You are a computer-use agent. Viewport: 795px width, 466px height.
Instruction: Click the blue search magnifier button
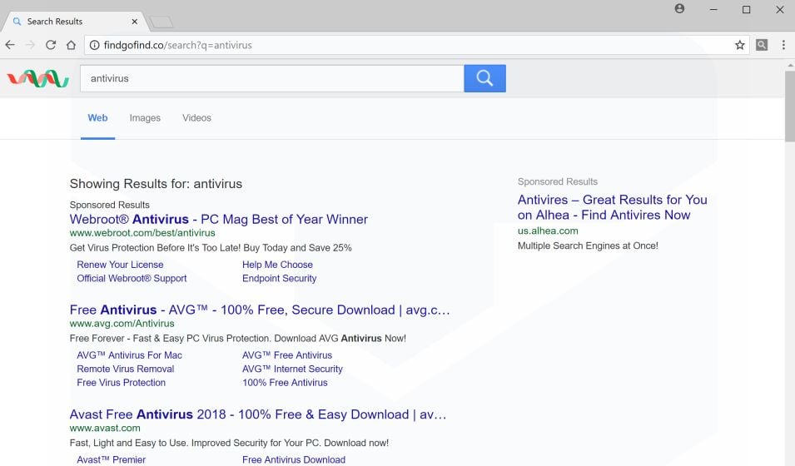pos(484,78)
